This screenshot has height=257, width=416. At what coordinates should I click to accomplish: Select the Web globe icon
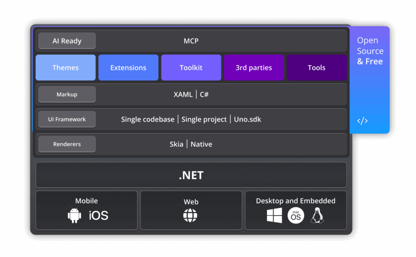[190, 215]
